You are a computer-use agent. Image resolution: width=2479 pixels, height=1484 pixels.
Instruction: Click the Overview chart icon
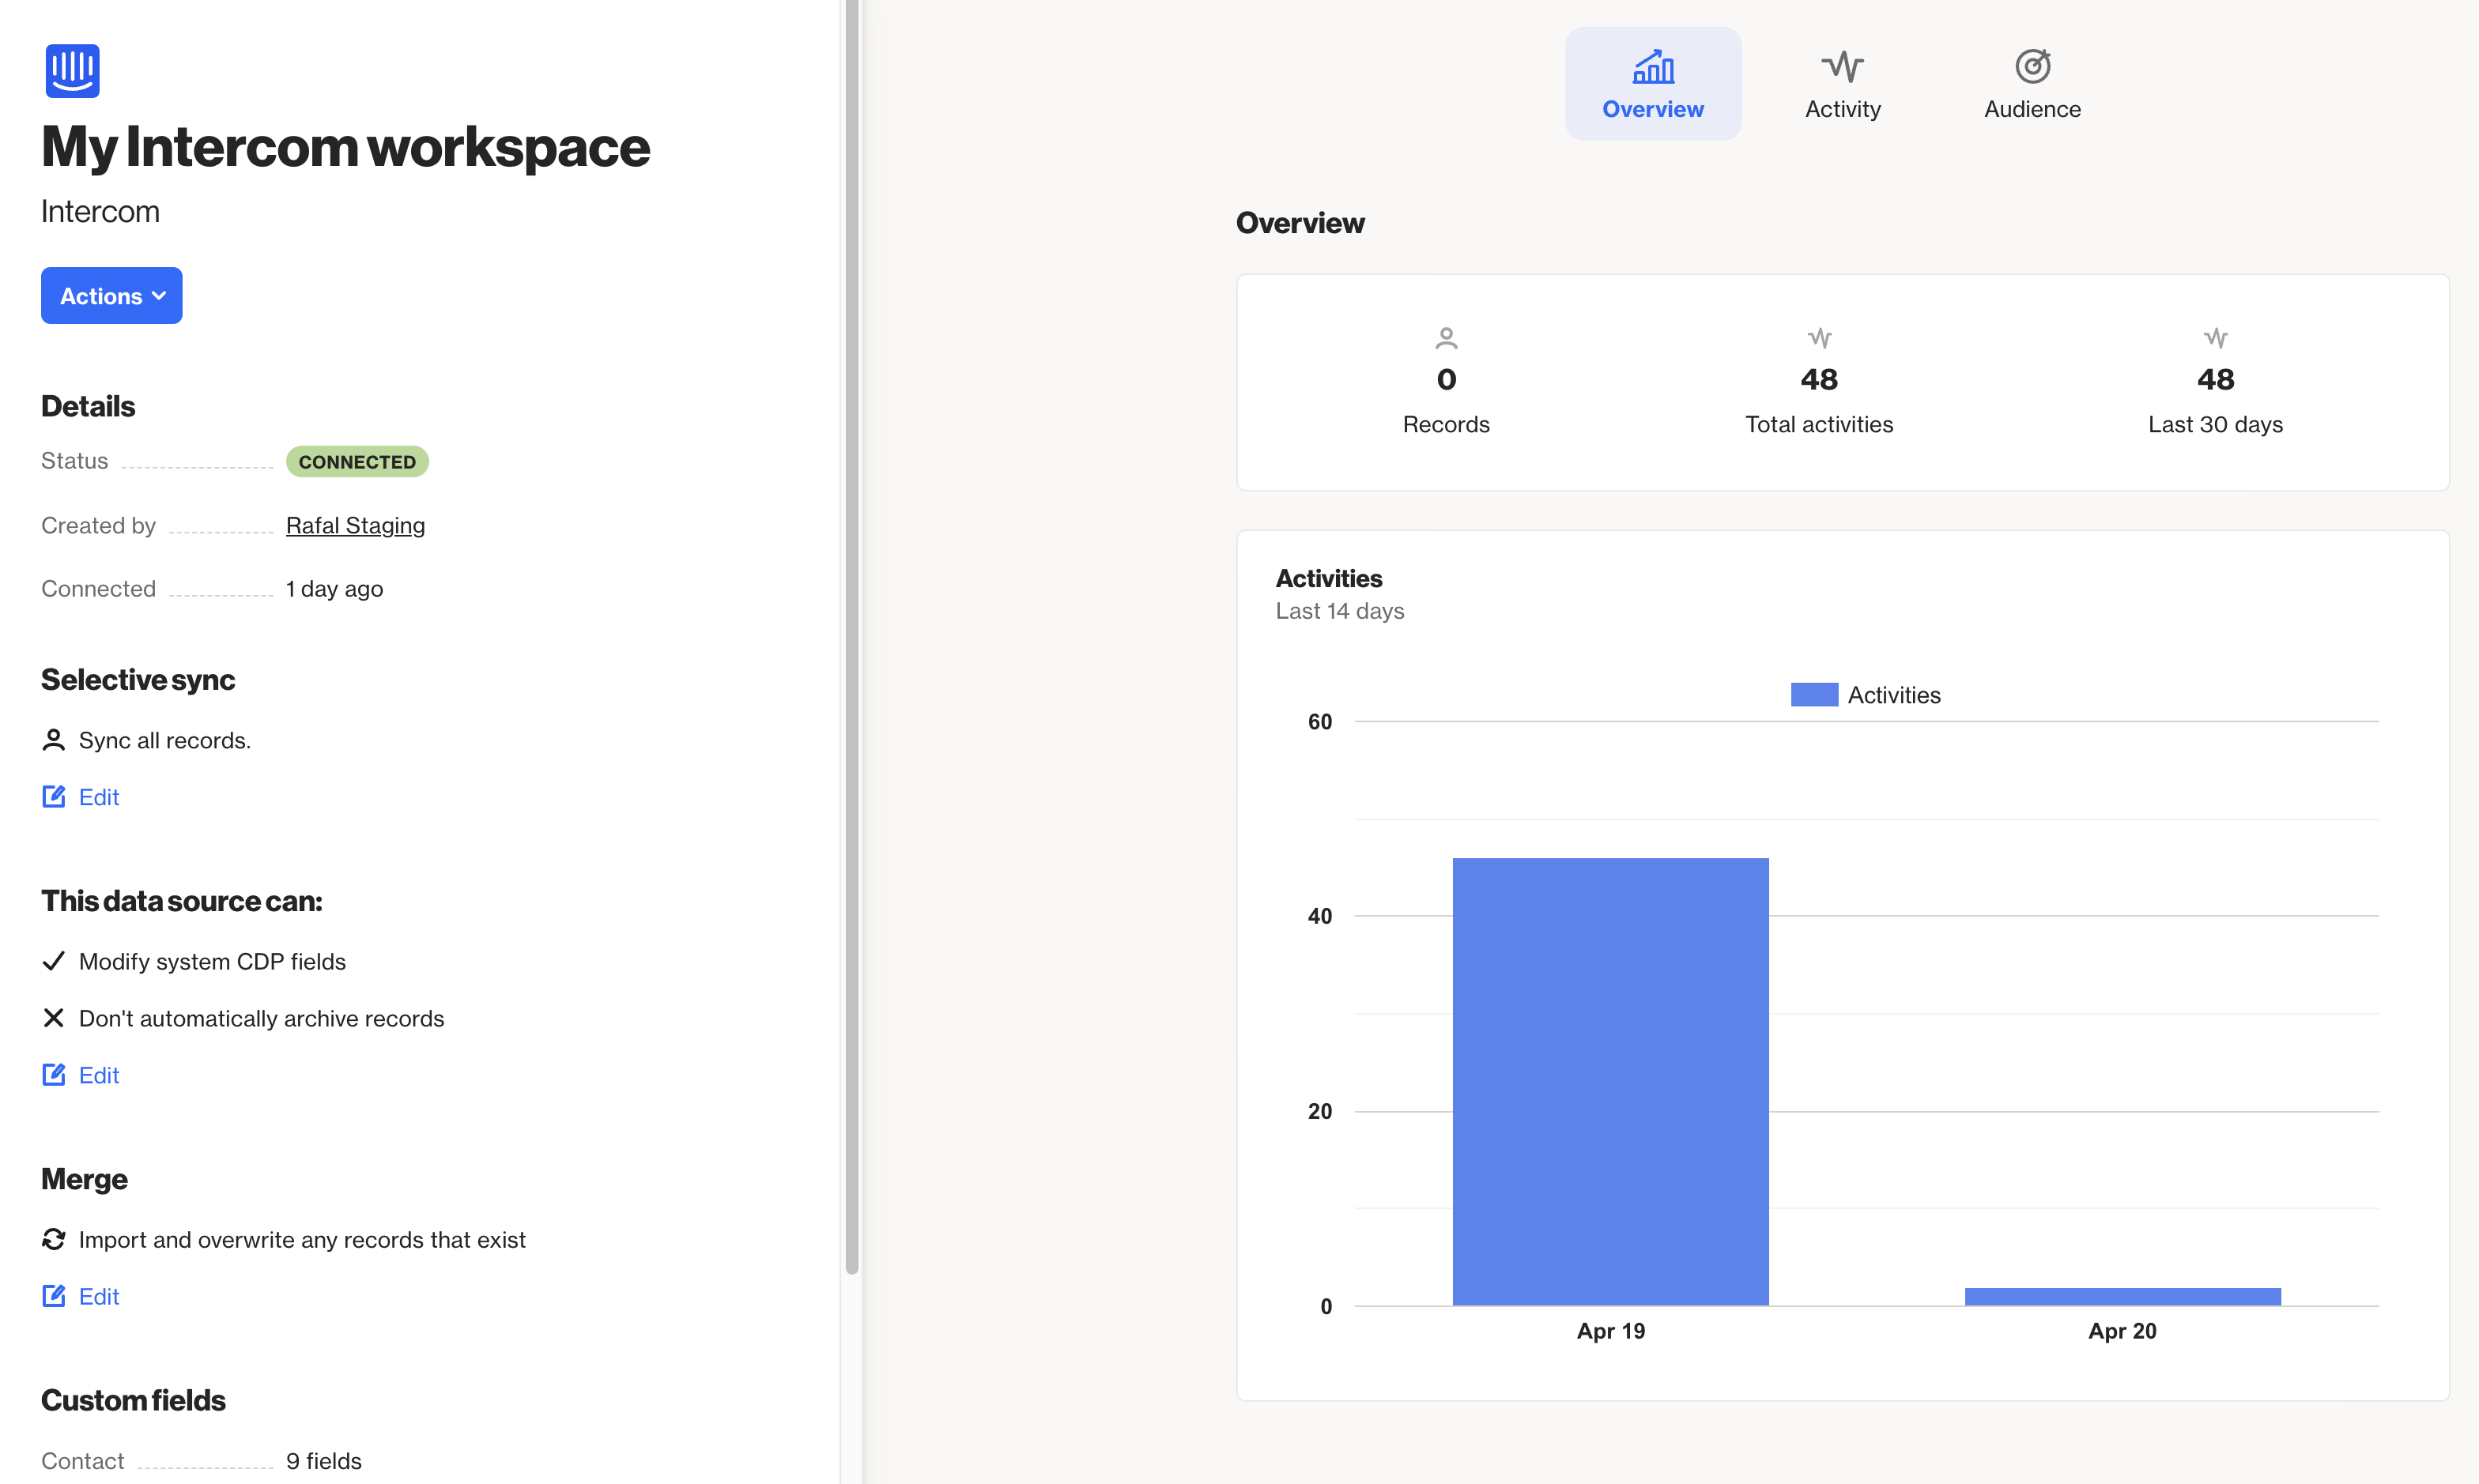click(1653, 67)
